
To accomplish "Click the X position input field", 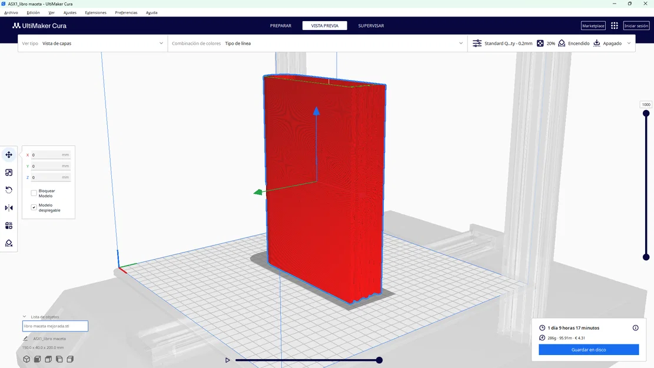I will 51,155.
